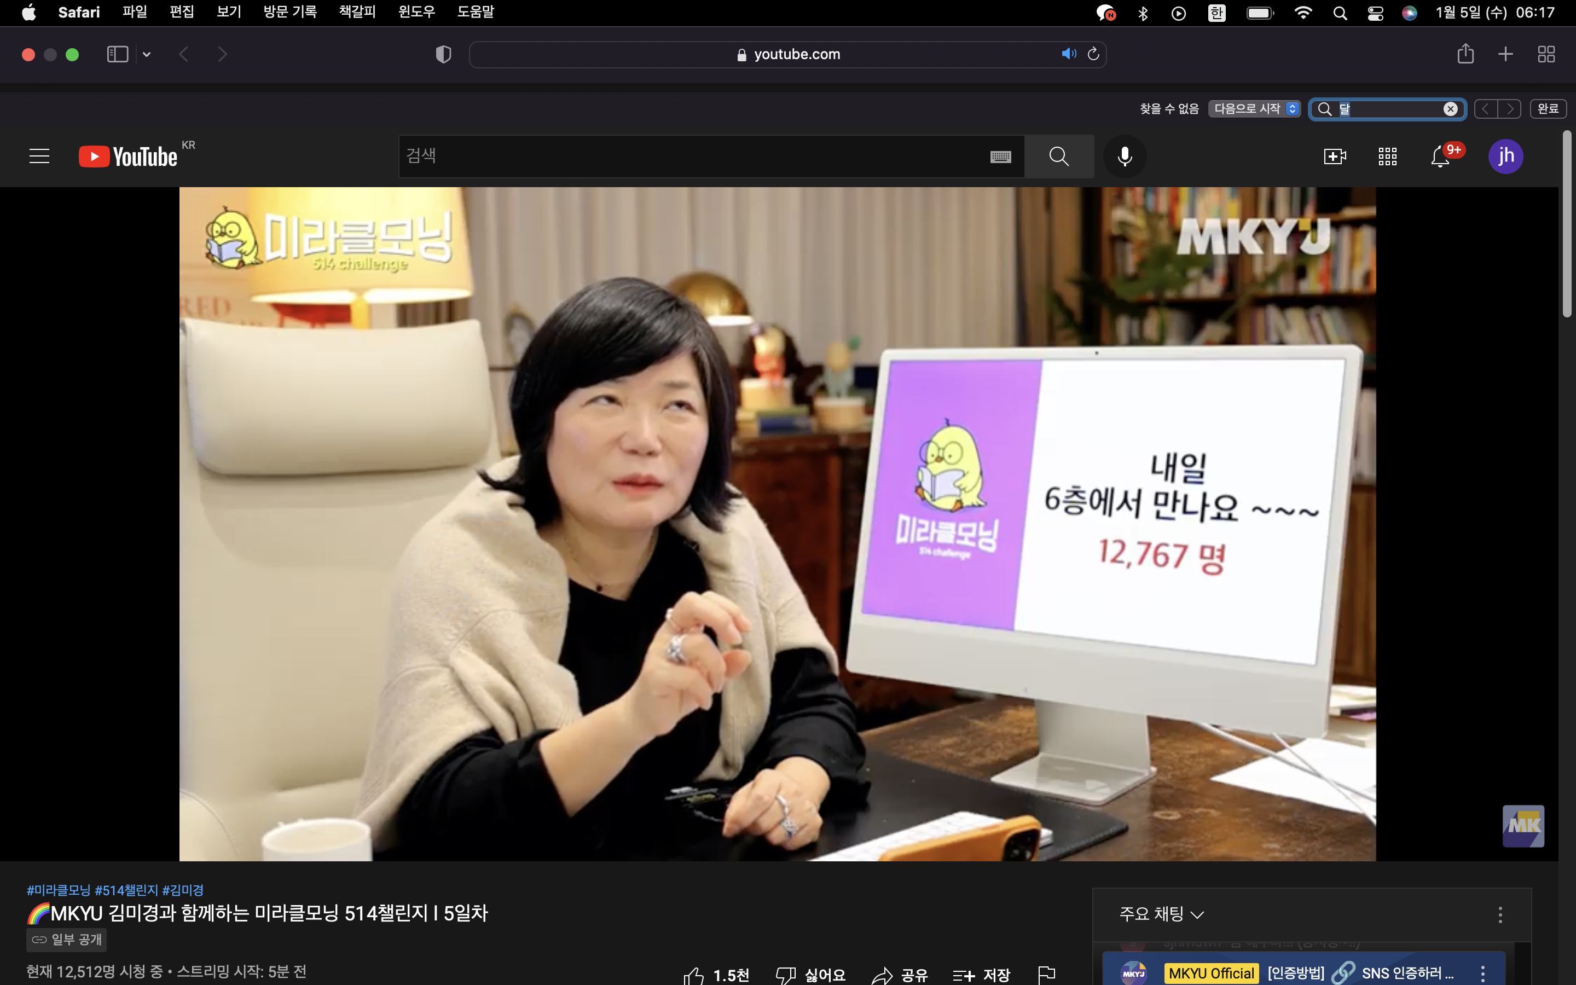Open the chat panel options menu
1576x985 pixels.
(1500, 914)
